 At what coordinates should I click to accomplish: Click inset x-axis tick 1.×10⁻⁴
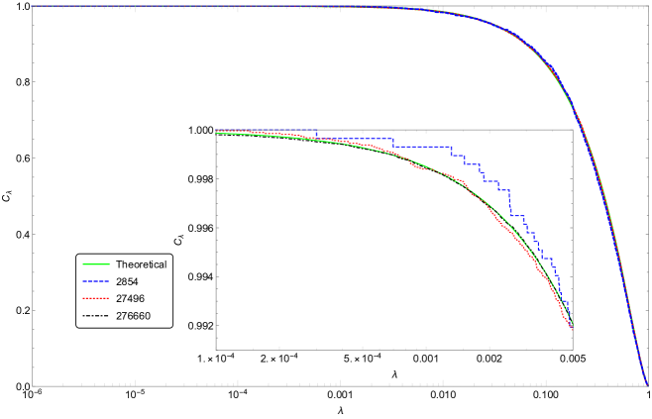(215, 359)
